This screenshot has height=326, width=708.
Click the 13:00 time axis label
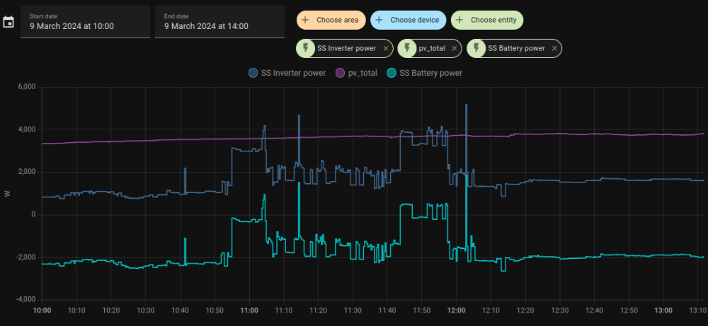pos(663,310)
